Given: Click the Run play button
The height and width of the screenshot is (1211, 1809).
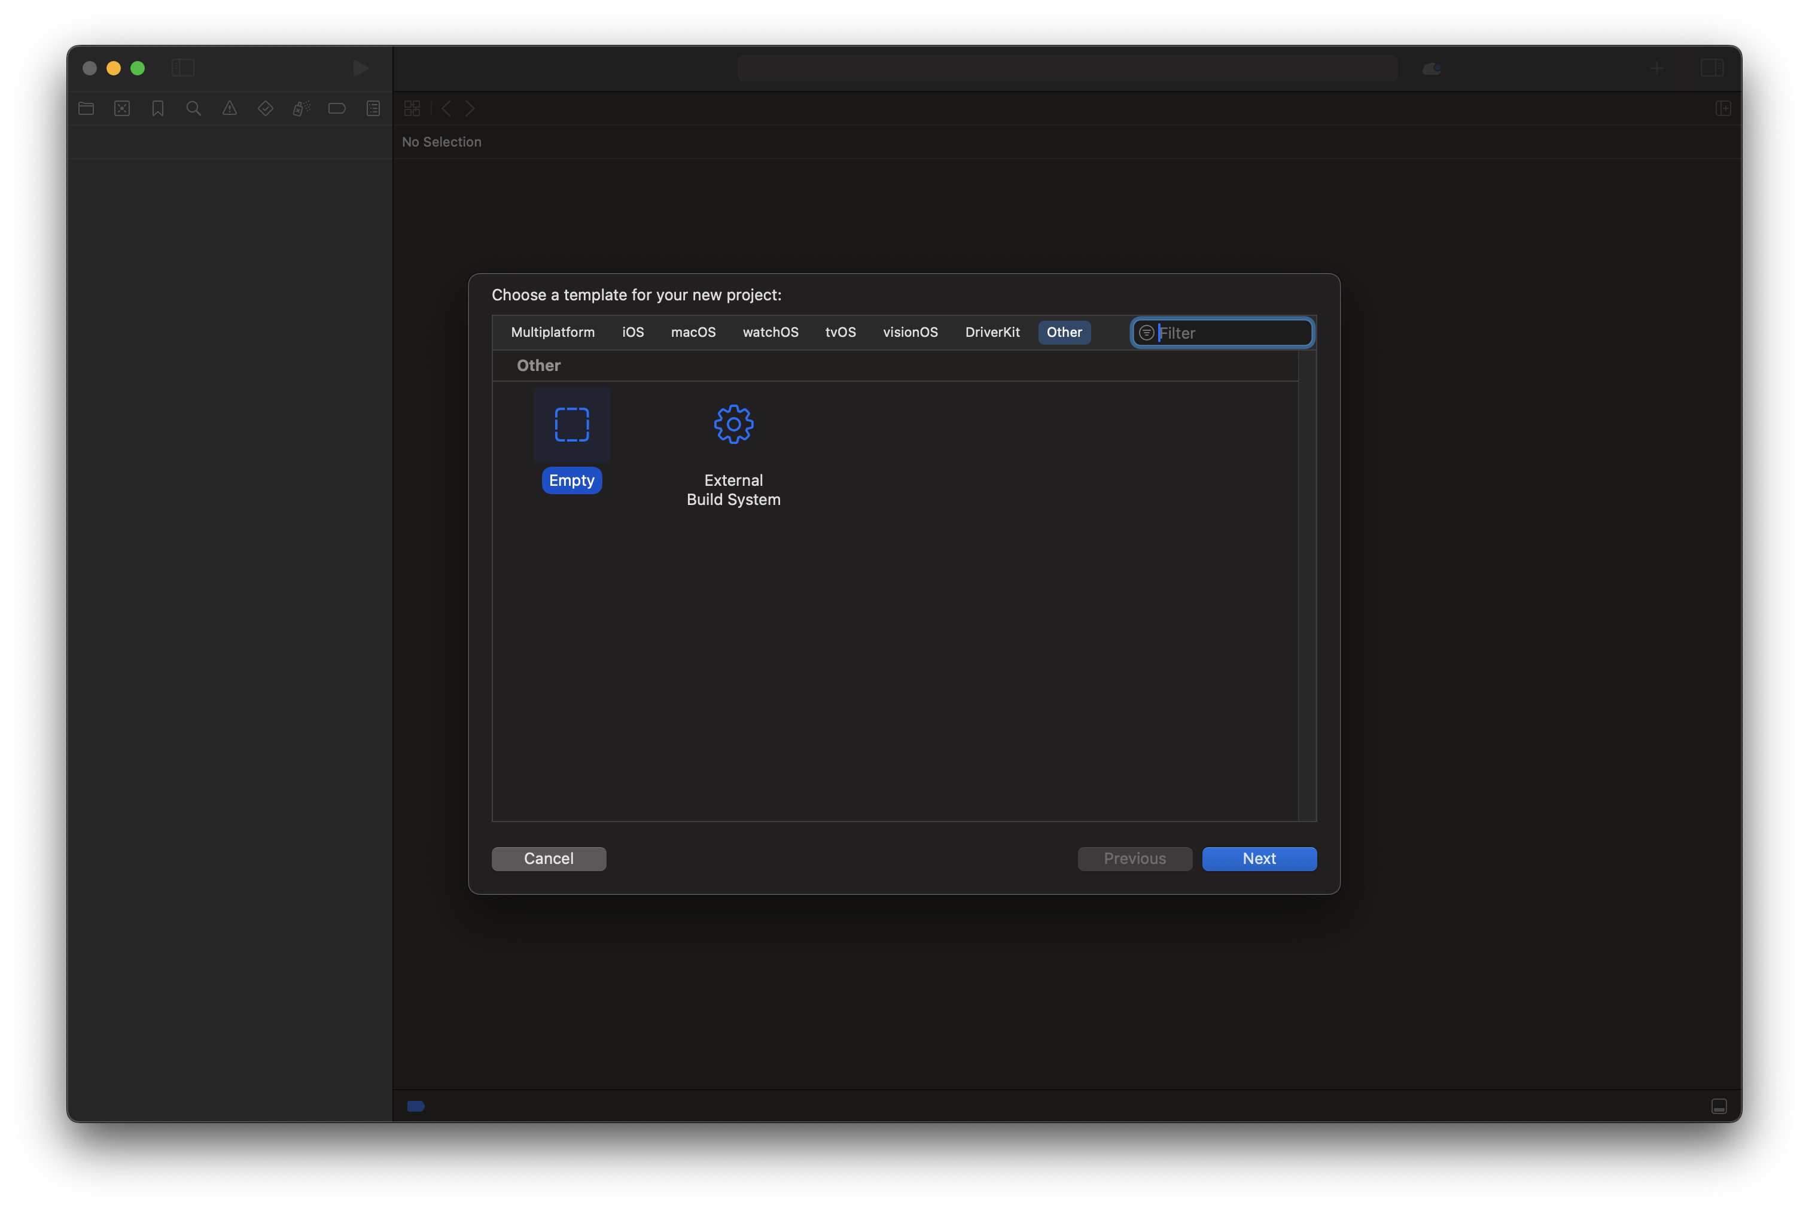Looking at the screenshot, I should pyautogui.click(x=361, y=68).
